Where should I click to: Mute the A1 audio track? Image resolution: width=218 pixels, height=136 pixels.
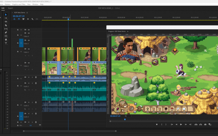pyautogui.click(x=29, y=77)
